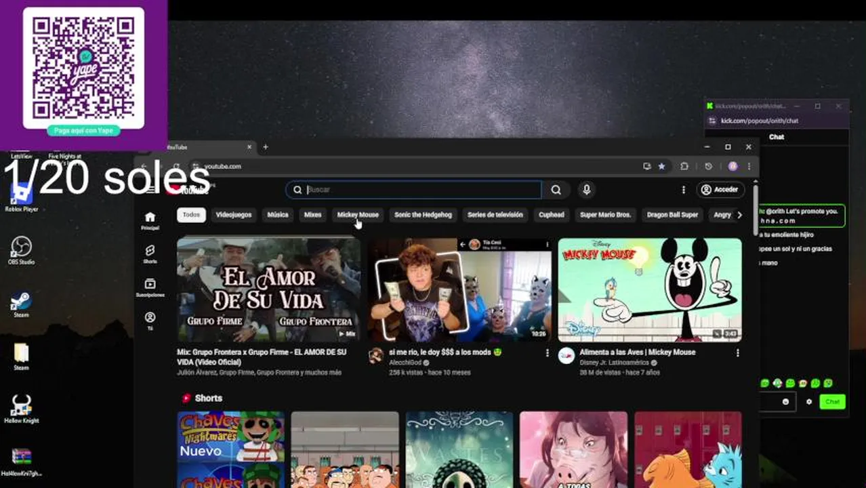Select the Sonic the Hedgehog chip

point(423,215)
